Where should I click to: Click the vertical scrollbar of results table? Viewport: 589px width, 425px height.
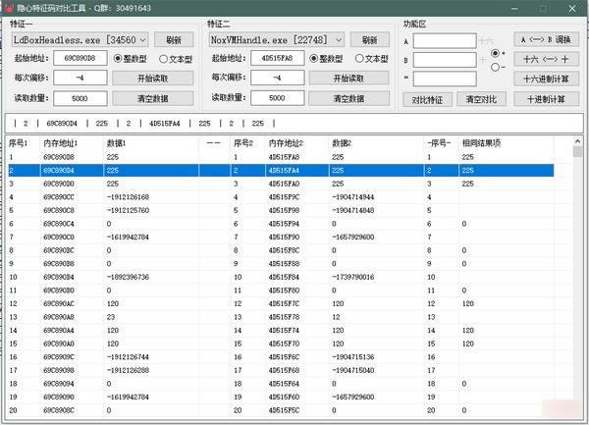(x=577, y=275)
